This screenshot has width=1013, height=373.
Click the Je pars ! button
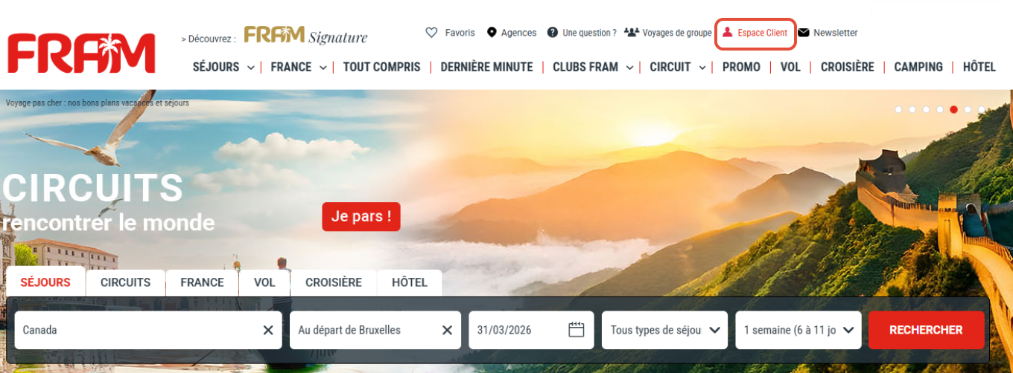tap(361, 217)
